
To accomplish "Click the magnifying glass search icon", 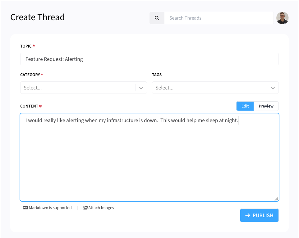I will tap(157, 18).
